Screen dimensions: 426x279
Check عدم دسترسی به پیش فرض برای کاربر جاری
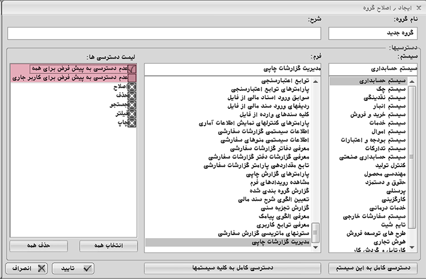132,78
